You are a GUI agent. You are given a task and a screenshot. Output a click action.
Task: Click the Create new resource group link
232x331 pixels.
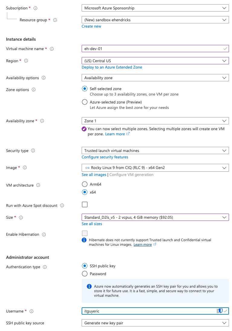[91, 26]
